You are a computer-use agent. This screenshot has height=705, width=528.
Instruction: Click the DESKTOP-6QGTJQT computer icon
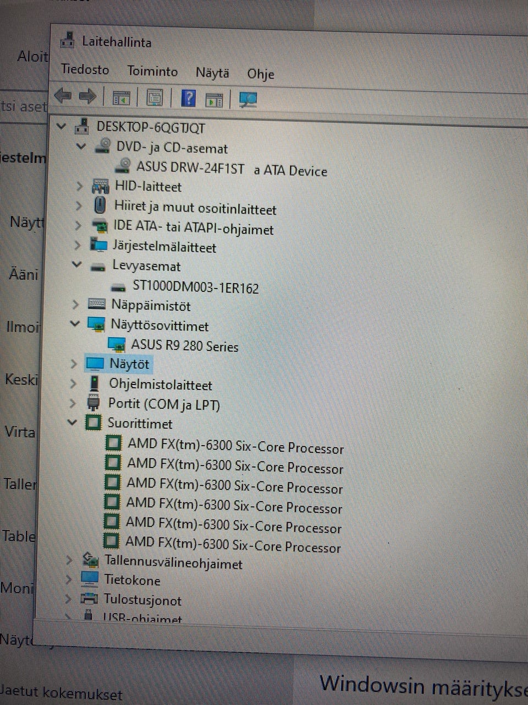(x=82, y=126)
